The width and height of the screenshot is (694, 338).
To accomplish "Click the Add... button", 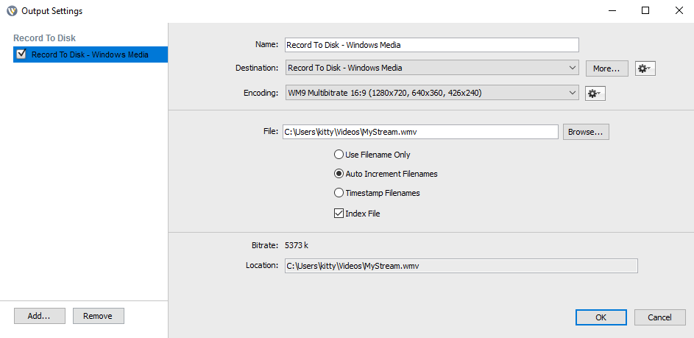I will click(40, 316).
